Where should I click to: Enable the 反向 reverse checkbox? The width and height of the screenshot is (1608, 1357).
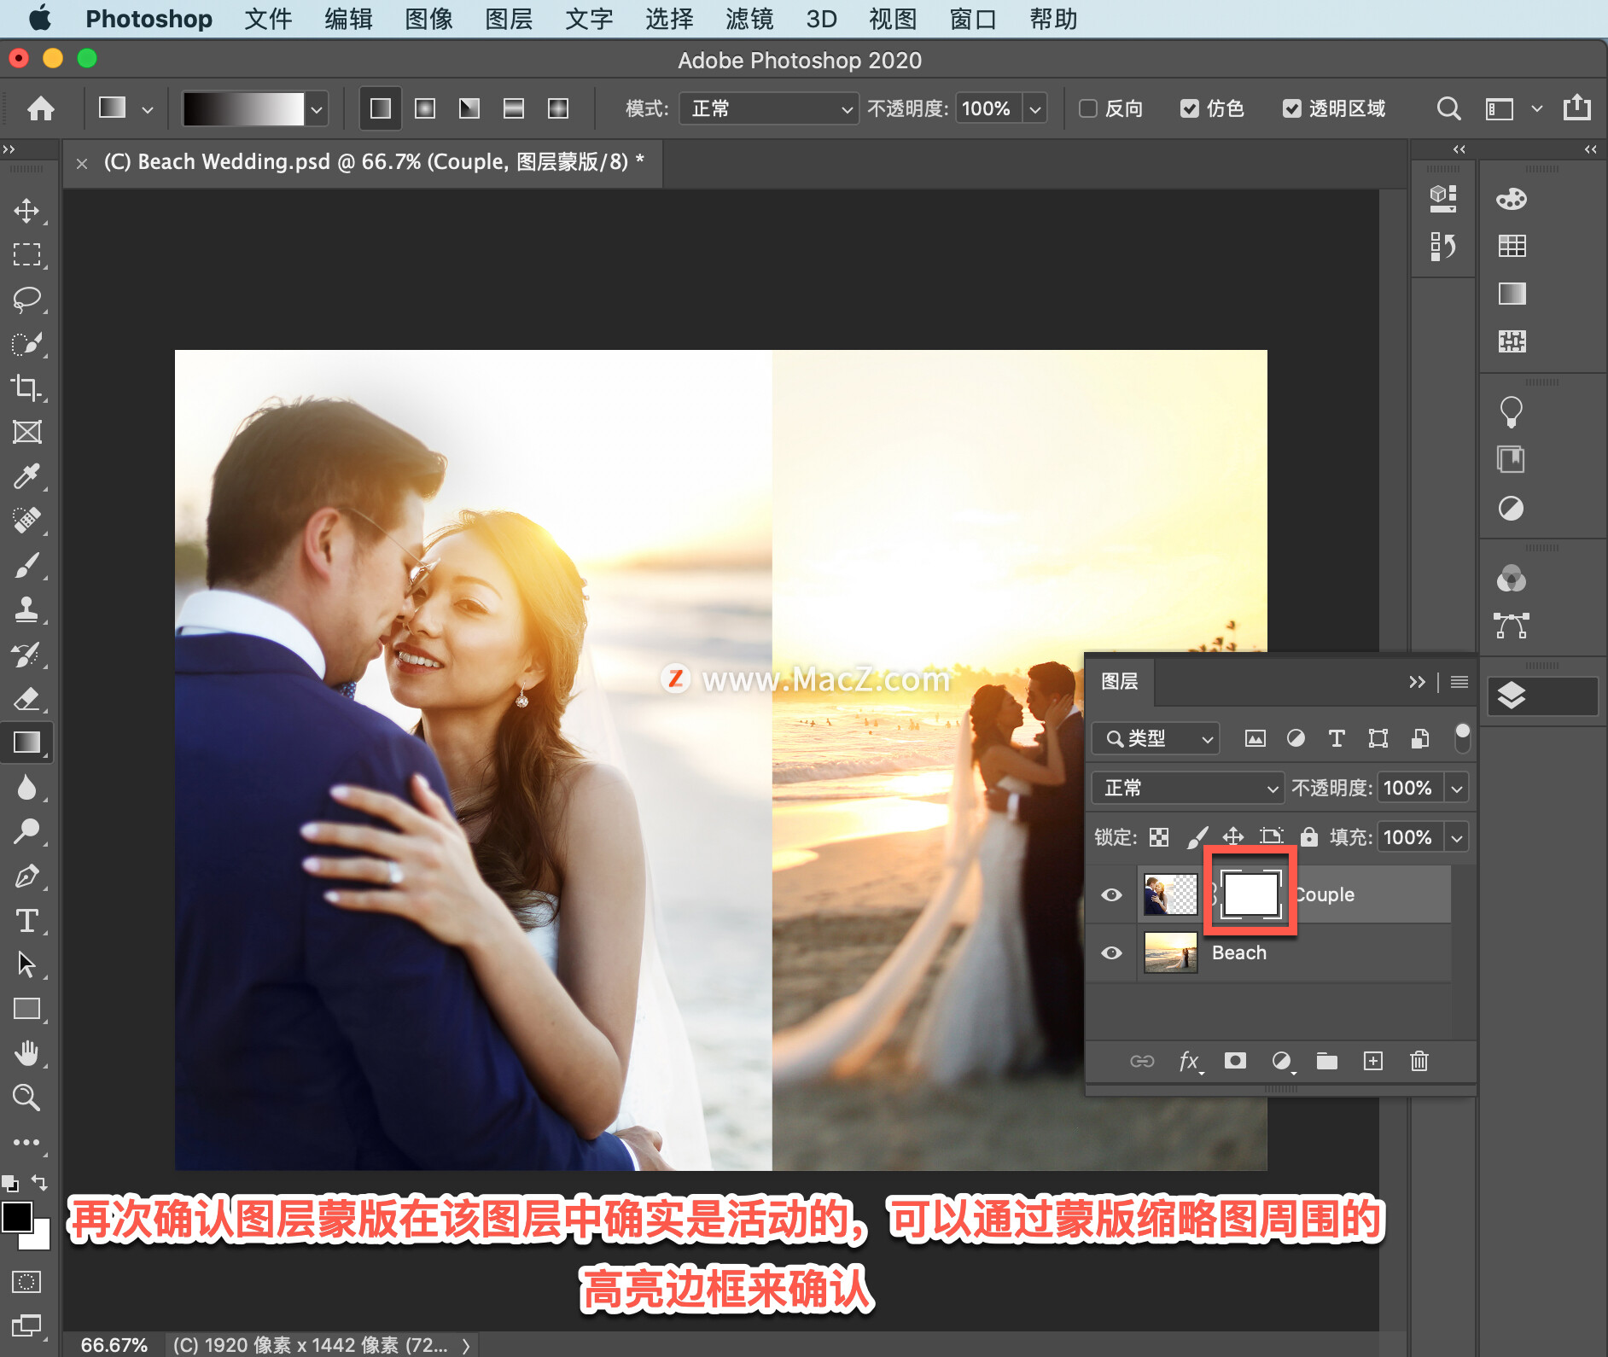(x=1088, y=108)
